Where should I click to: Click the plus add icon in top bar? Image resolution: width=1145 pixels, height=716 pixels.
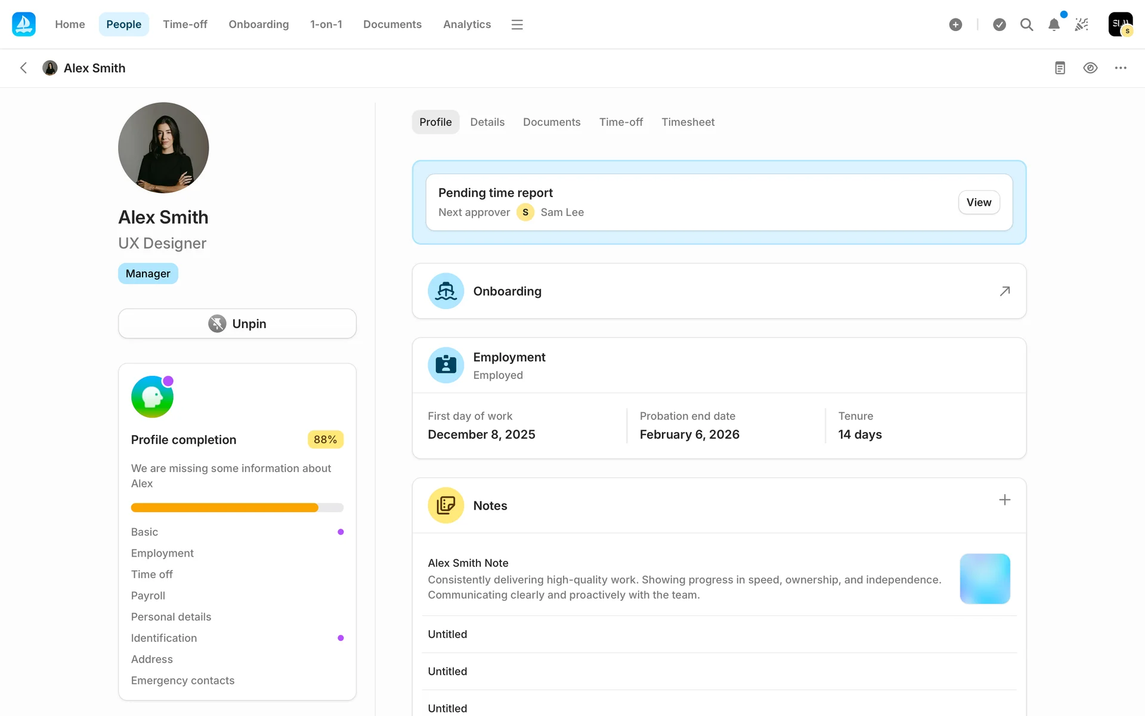pos(955,24)
